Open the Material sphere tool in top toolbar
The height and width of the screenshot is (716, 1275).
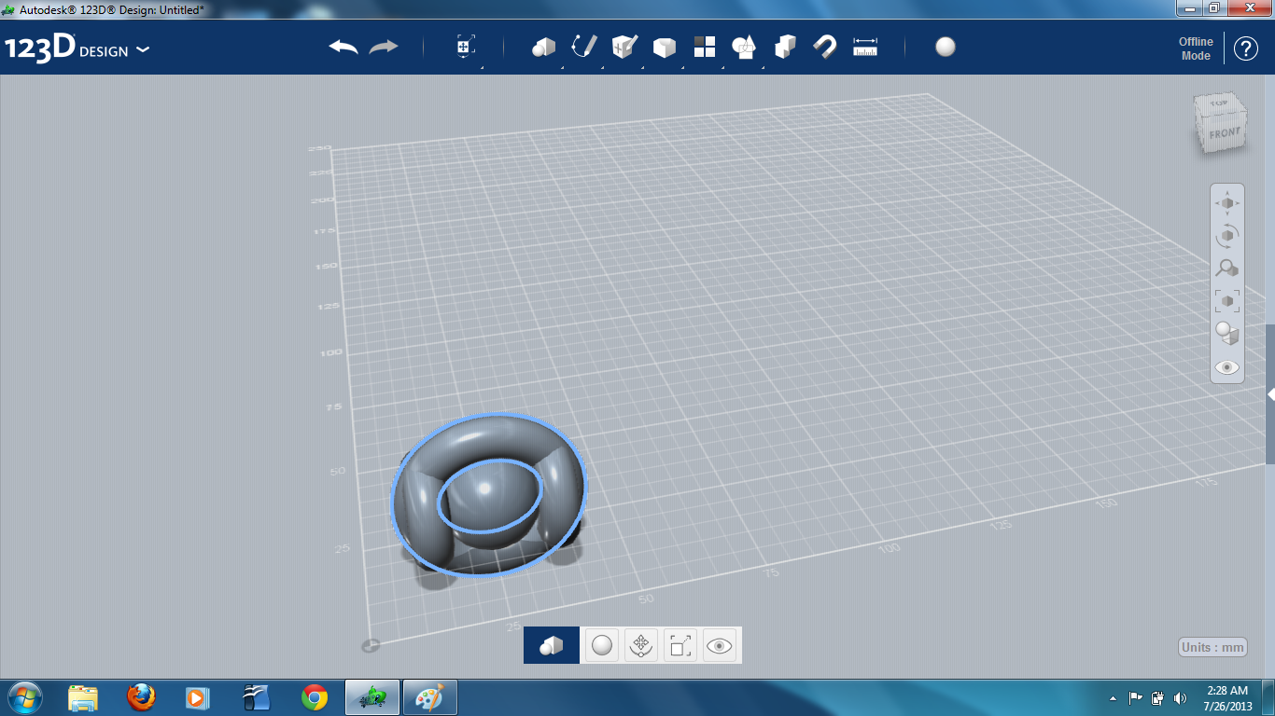click(946, 48)
